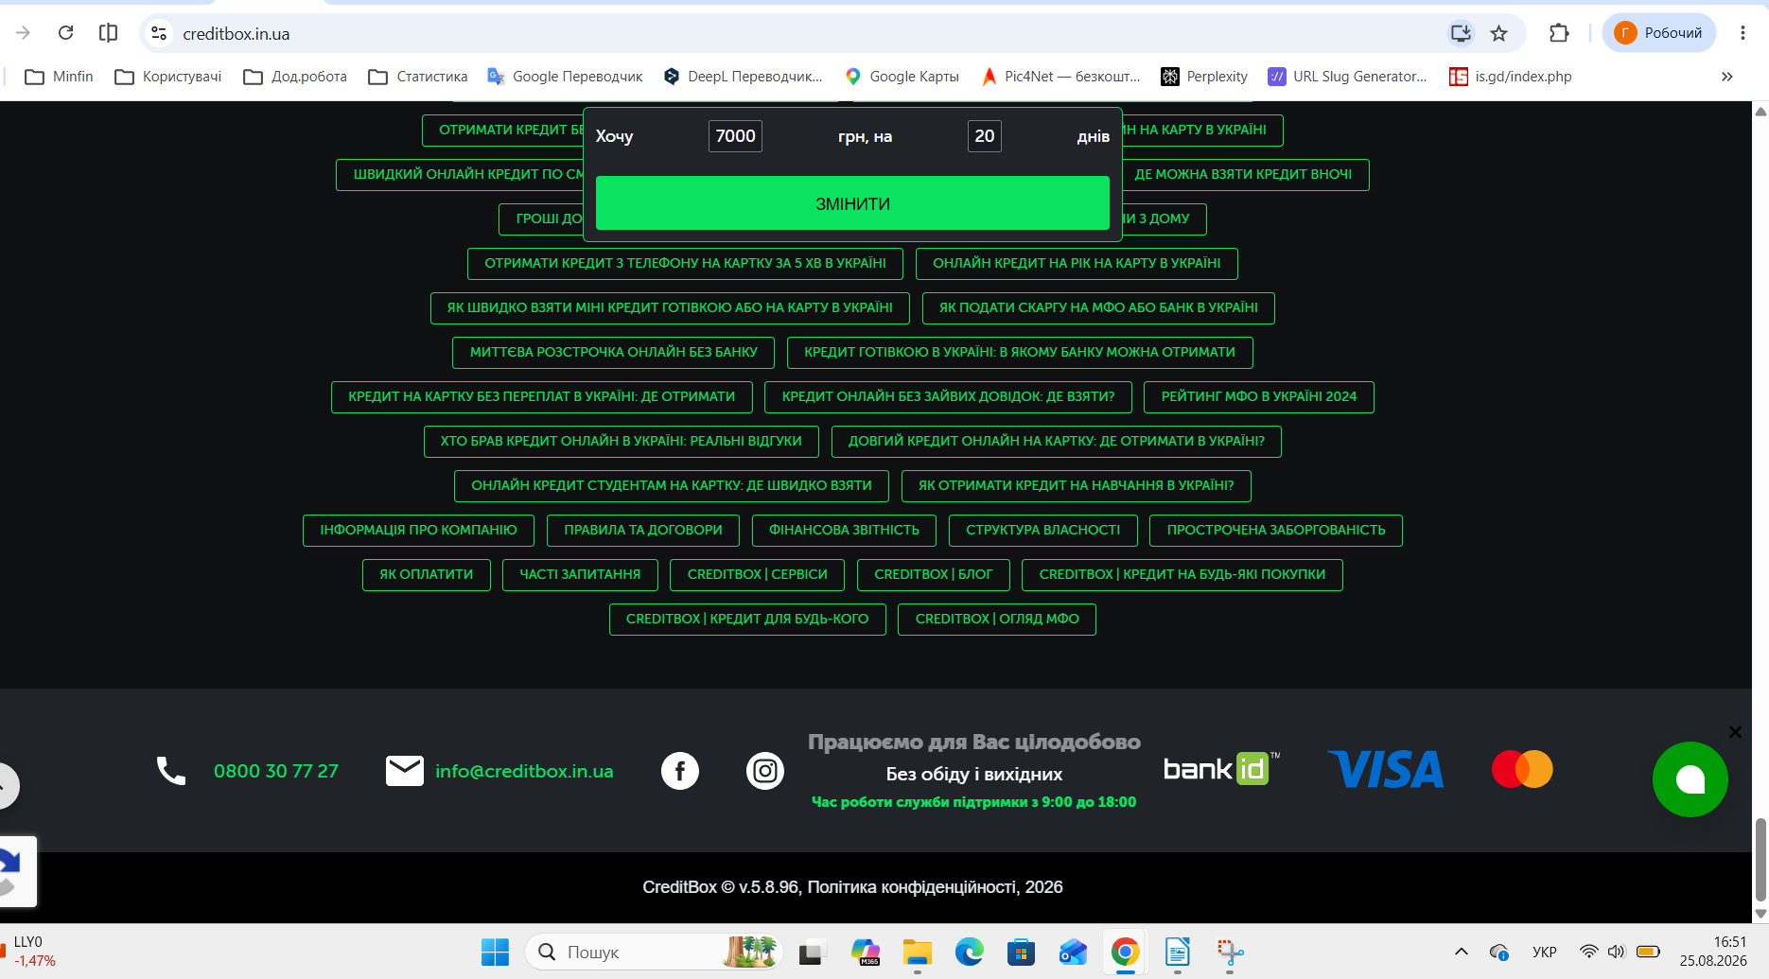Click the BankID logo
Image resolution: width=1769 pixels, height=979 pixels.
point(1221,768)
